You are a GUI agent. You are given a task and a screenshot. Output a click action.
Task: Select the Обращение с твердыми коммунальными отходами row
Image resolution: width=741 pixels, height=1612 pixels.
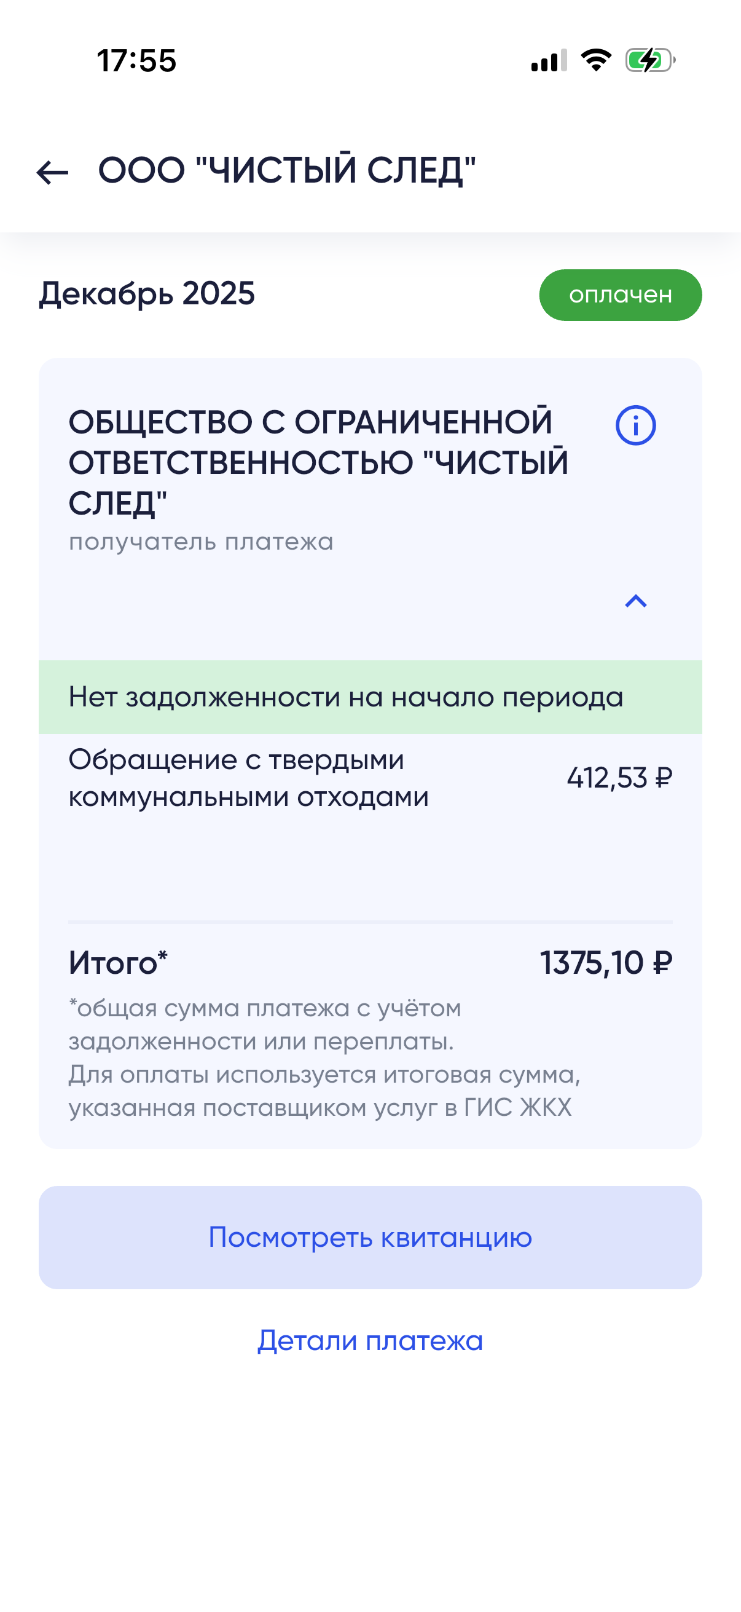coord(249,778)
